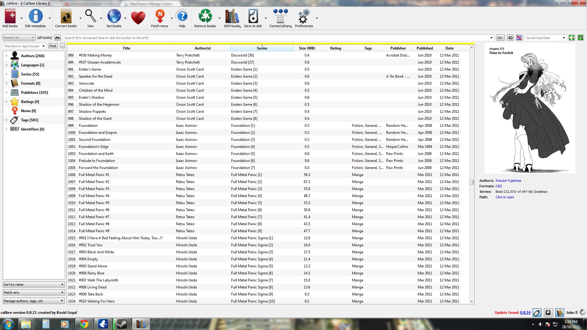Click the Convert books icon
This screenshot has height=330, width=587.
point(66,17)
